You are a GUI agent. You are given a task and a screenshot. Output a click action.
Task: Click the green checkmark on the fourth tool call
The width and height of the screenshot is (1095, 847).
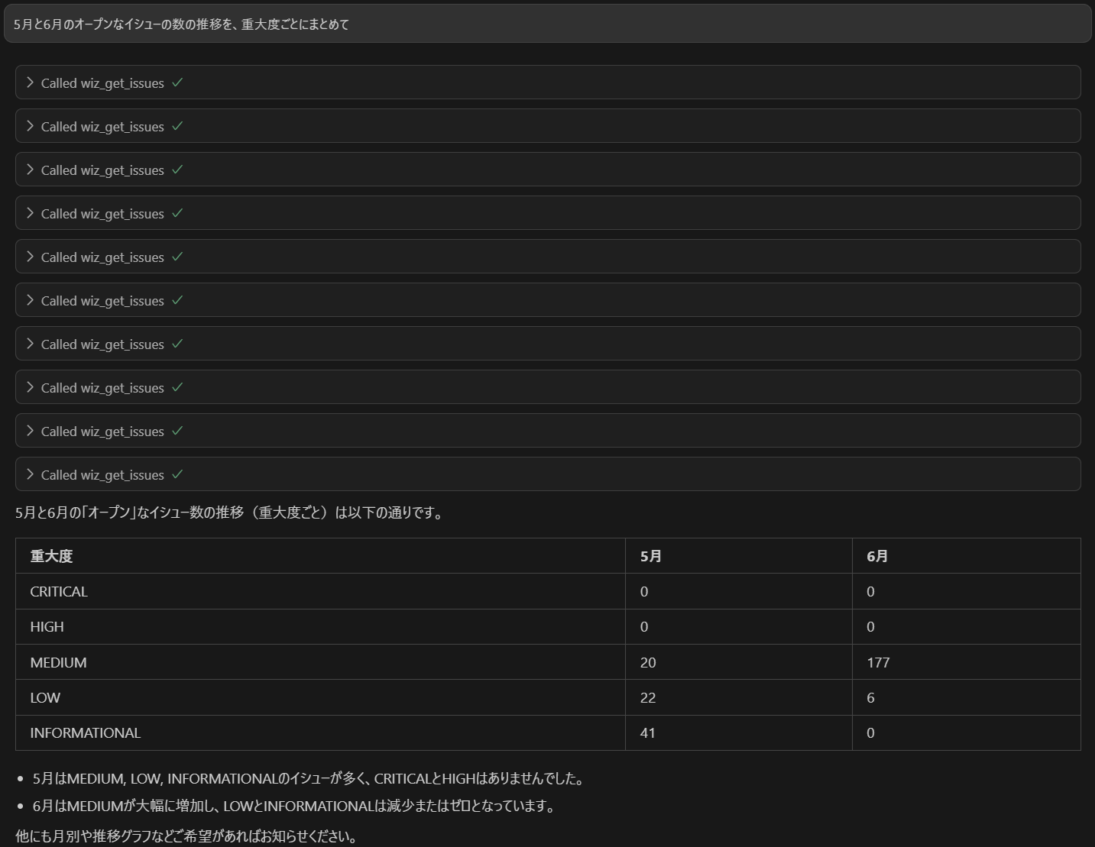pyautogui.click(x=177, y=213)
